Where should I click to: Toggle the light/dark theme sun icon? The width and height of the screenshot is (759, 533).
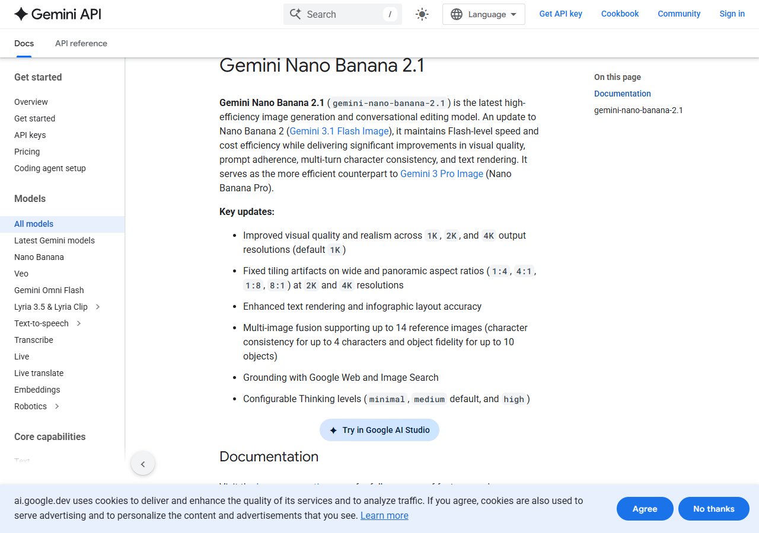tap(422, 14)
